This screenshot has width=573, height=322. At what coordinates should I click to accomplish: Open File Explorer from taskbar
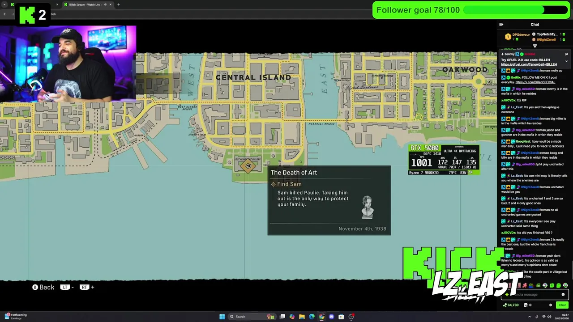click(x=302, y=317)
